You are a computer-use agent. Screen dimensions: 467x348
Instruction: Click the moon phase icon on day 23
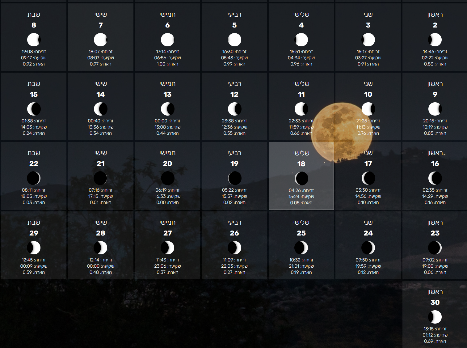click(435, 248)
